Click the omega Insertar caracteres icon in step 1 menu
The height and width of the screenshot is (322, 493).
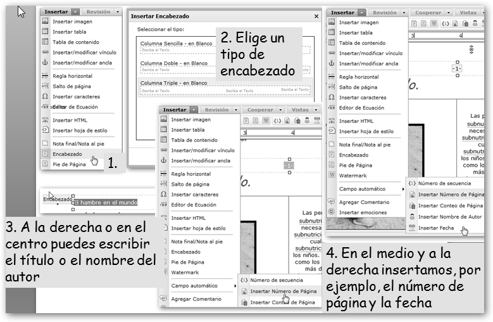(x=46, y=96)
